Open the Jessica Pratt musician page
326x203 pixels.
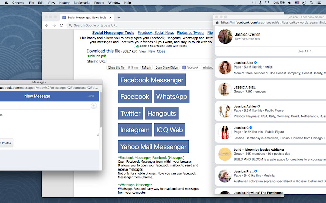pos(270,176)
